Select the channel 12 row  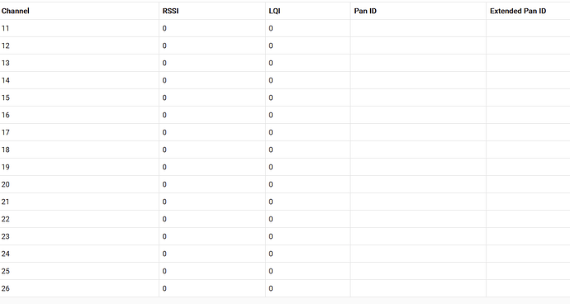[x=285, y=45]
